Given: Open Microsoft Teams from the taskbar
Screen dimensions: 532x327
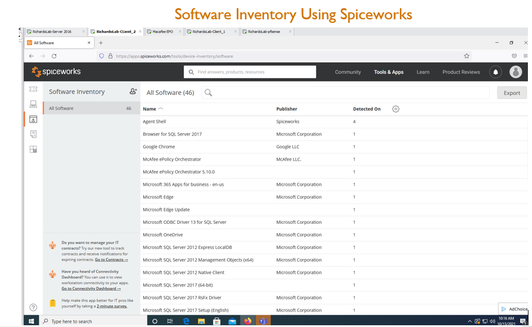Looking at the screenshot, I should coord(263,321).
